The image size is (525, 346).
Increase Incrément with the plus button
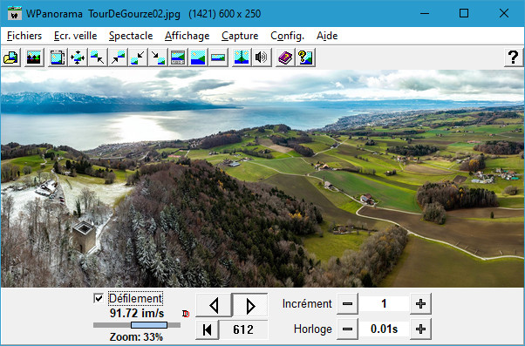tap(420, 304)
